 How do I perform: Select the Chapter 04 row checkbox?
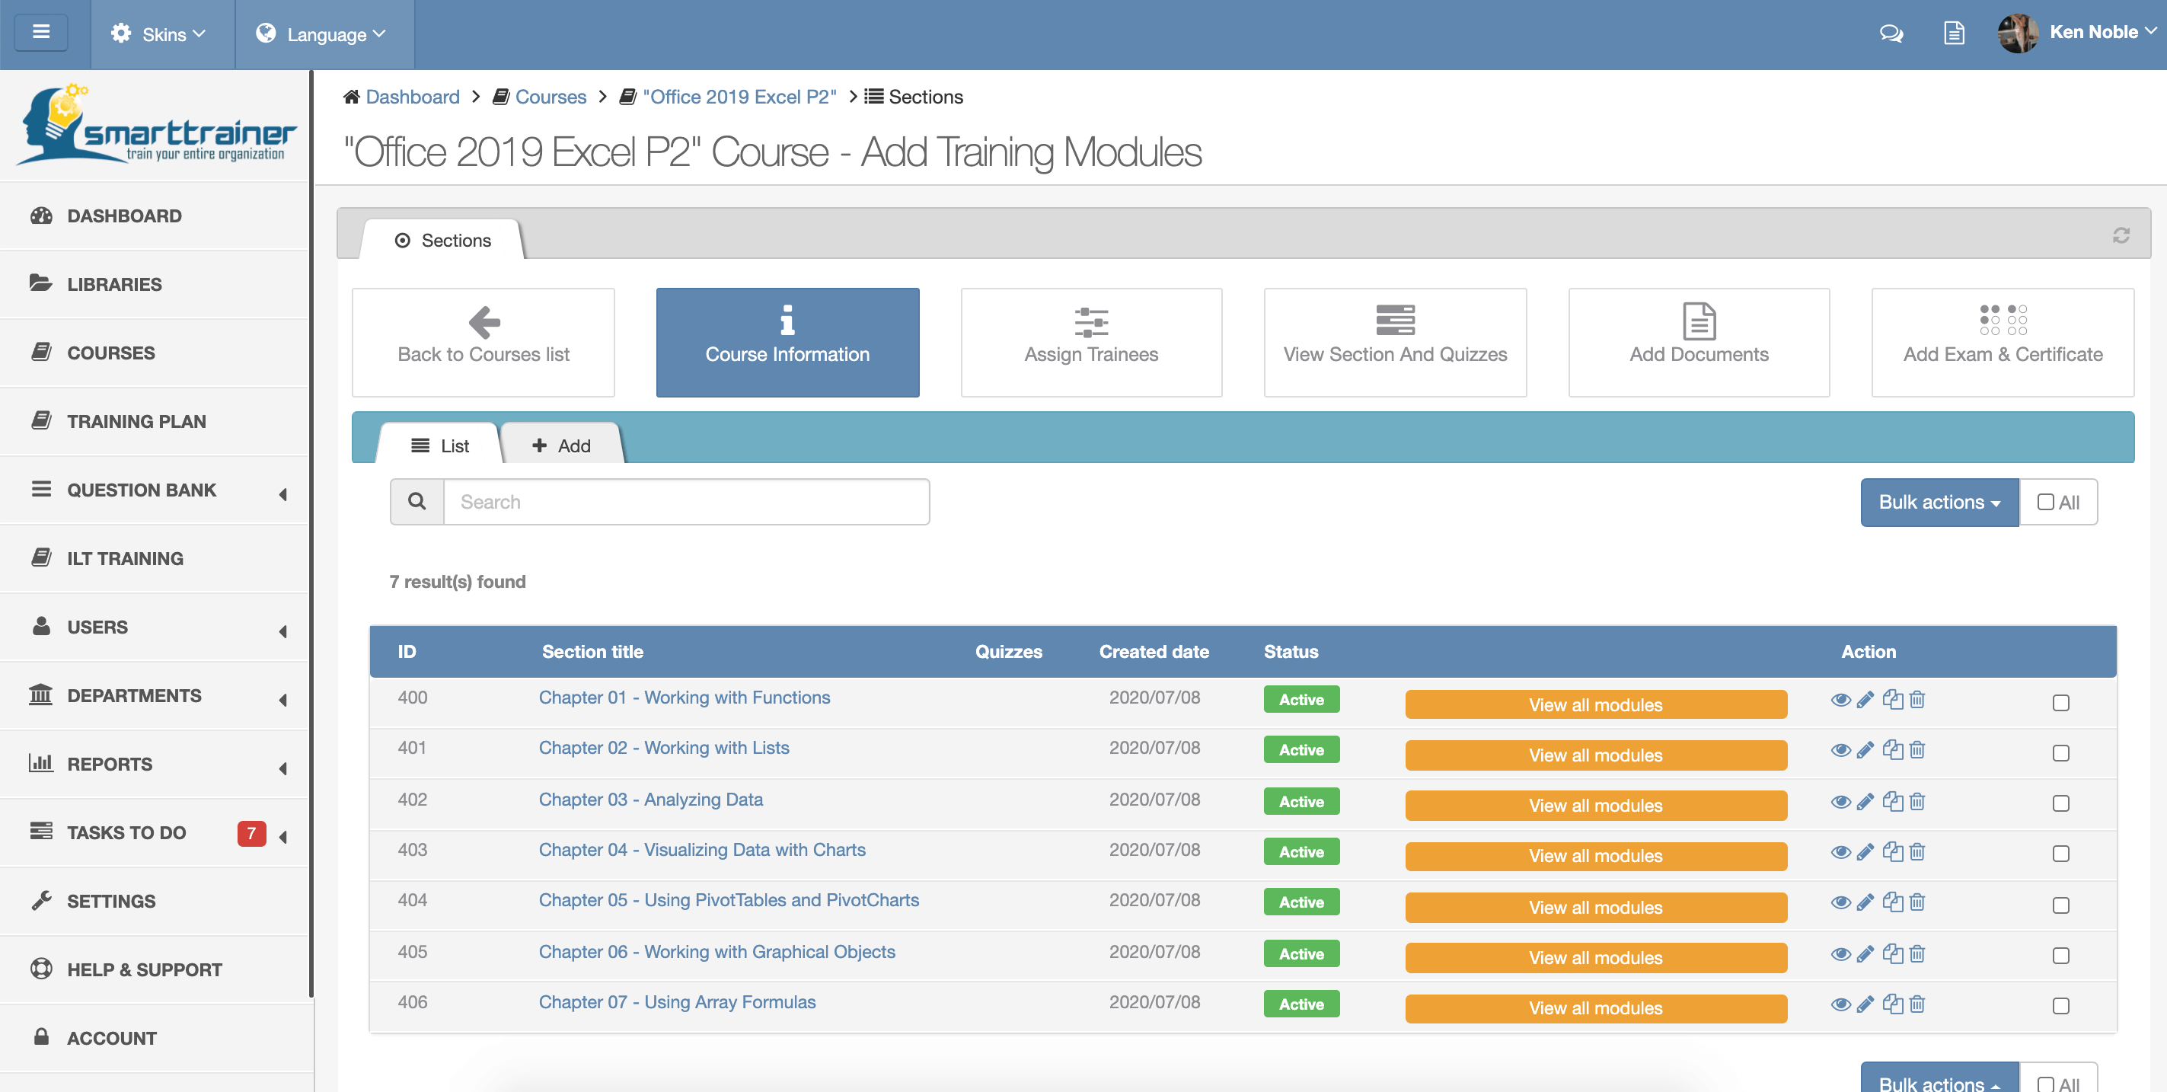2060,854
